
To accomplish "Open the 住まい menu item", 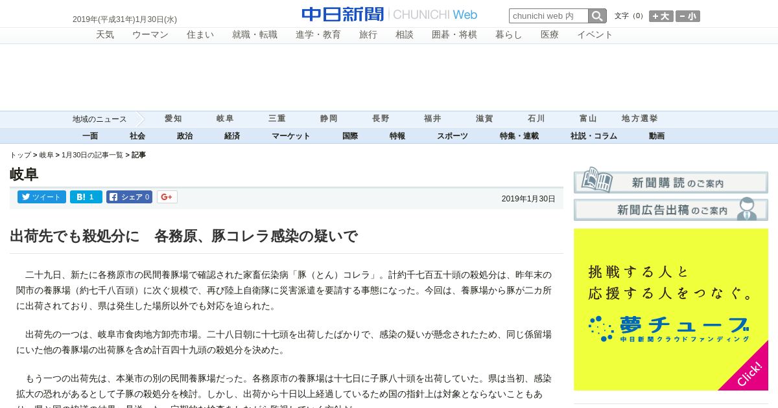I will 200,35.
